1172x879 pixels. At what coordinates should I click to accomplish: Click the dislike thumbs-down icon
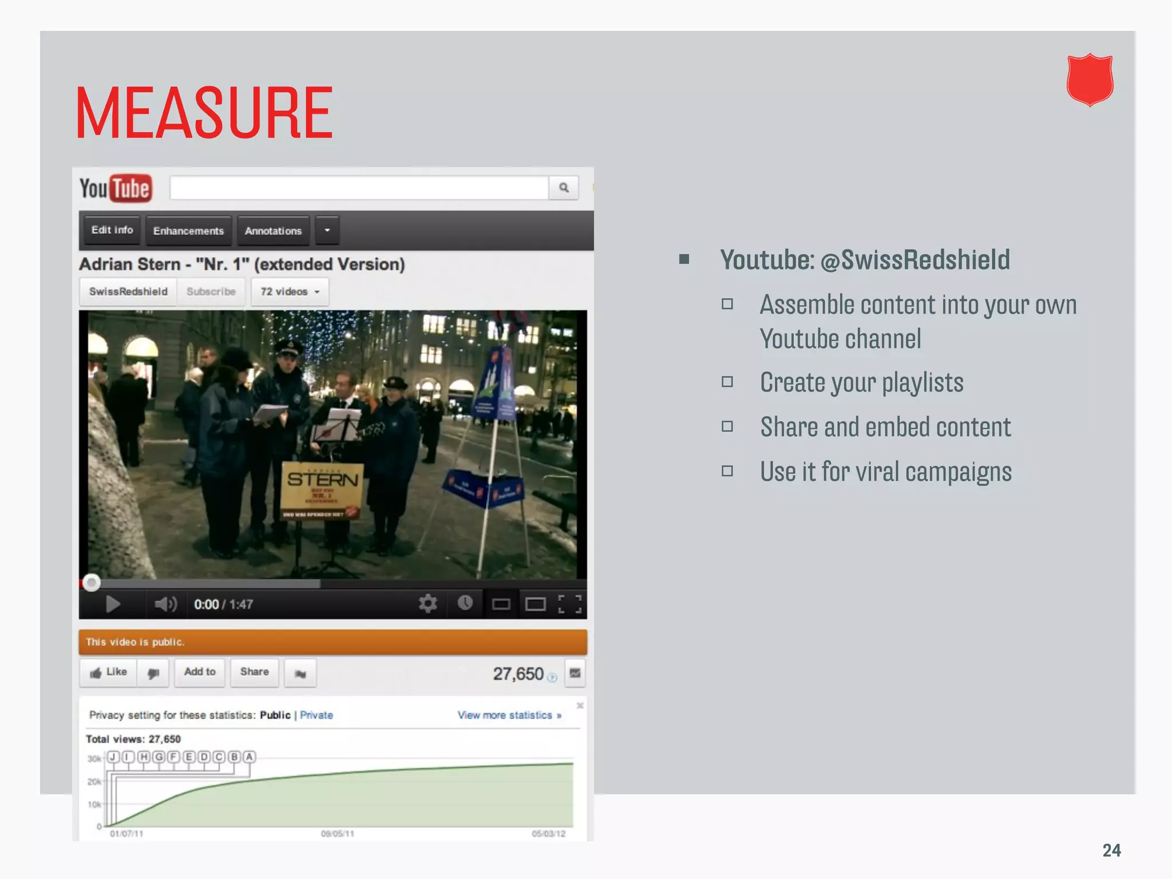[x=153, y=673]
